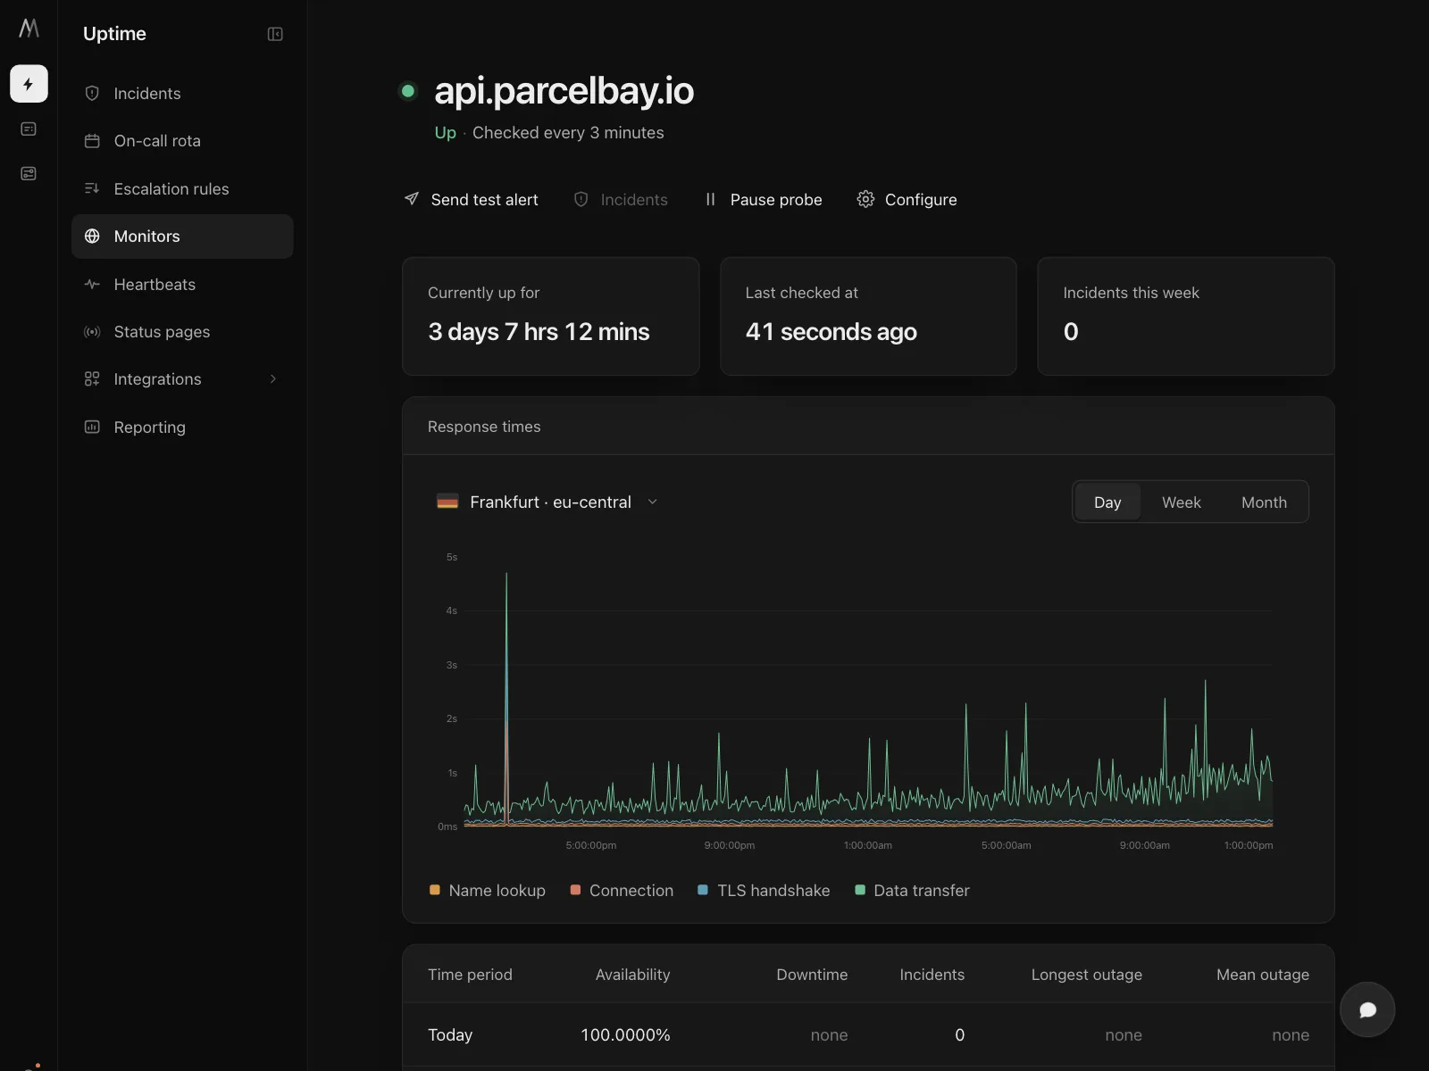This screenshot has height=1071, width=1429.
Task: Toggle Connection series in legend
Action: 622,890
